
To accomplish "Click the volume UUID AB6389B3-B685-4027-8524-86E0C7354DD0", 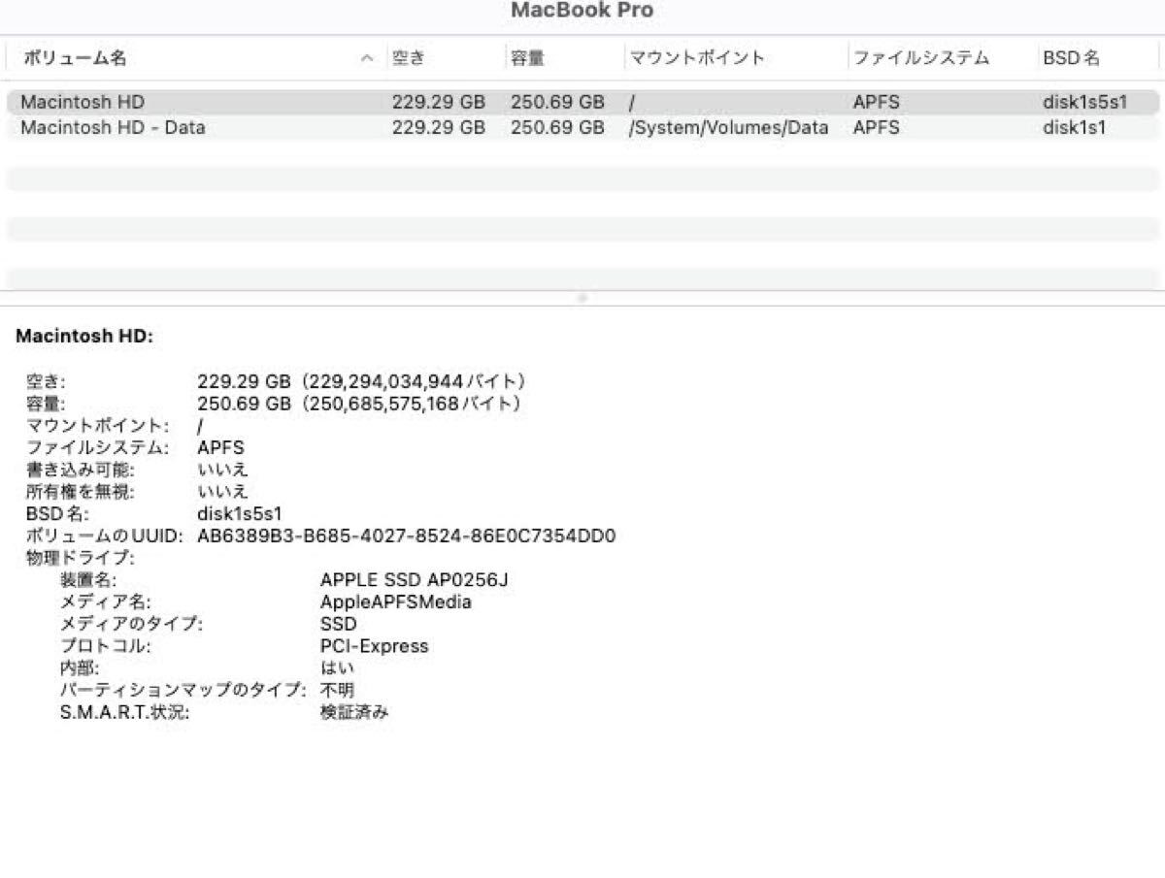I will 407,536.
